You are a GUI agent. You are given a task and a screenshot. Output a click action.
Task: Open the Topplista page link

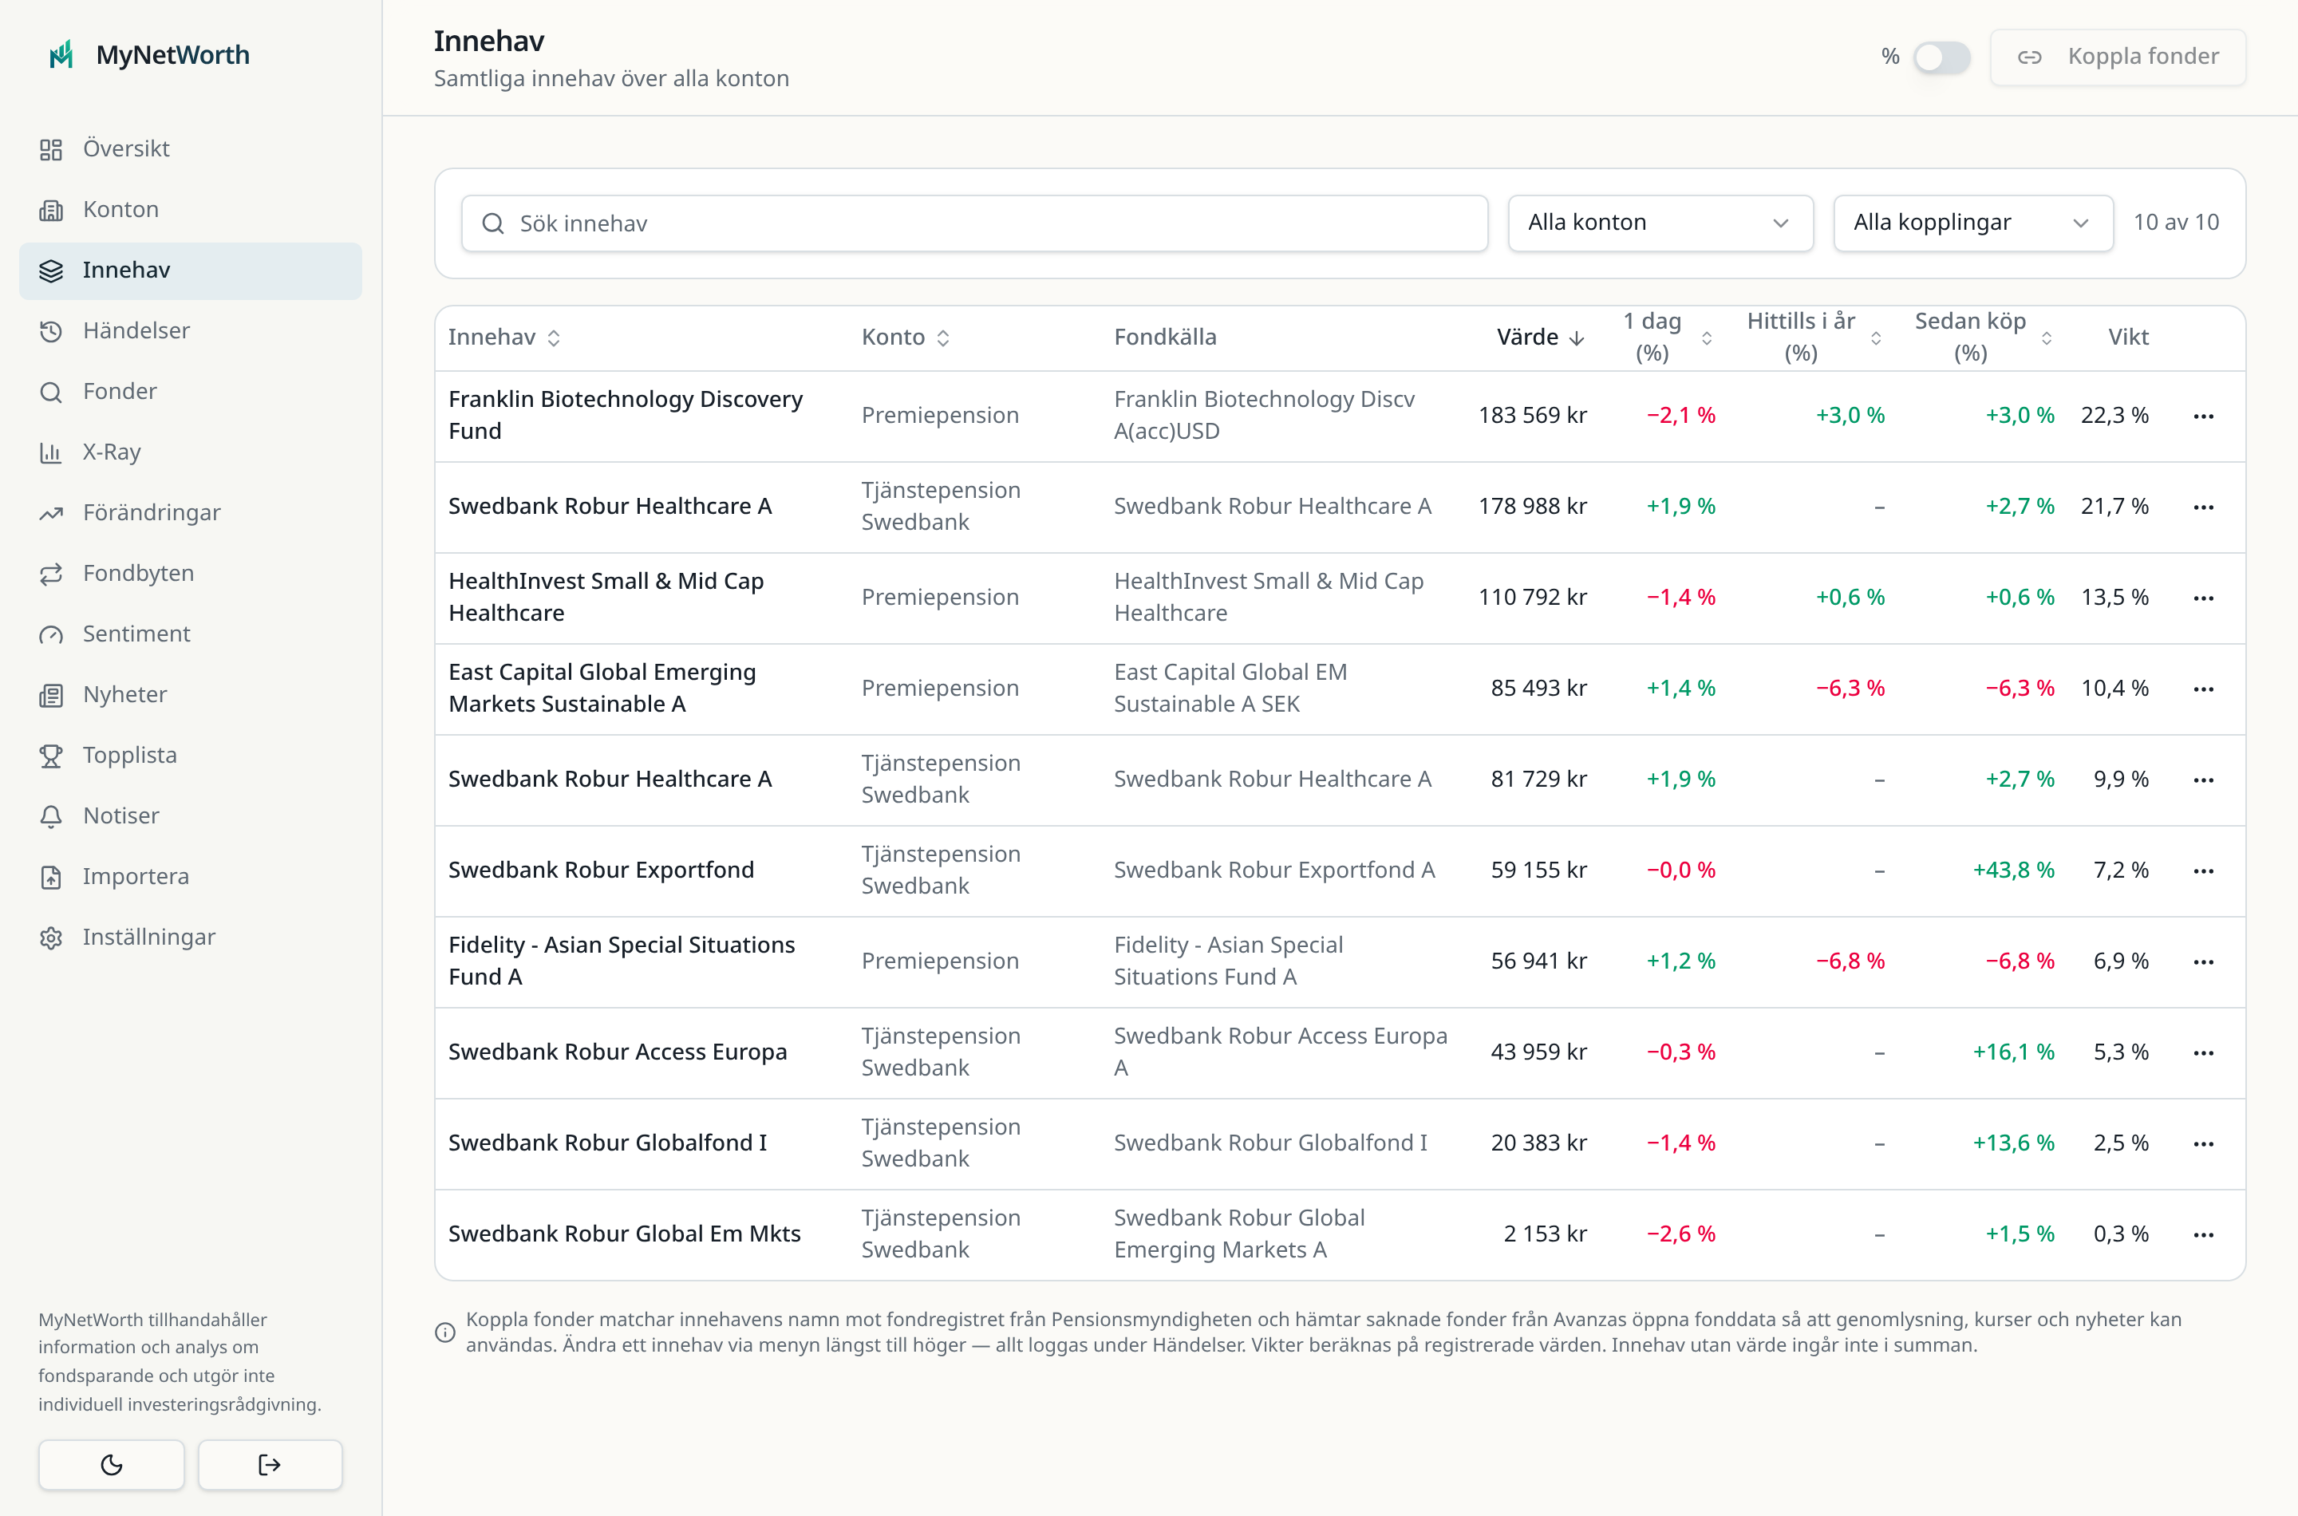pos(191,756)
